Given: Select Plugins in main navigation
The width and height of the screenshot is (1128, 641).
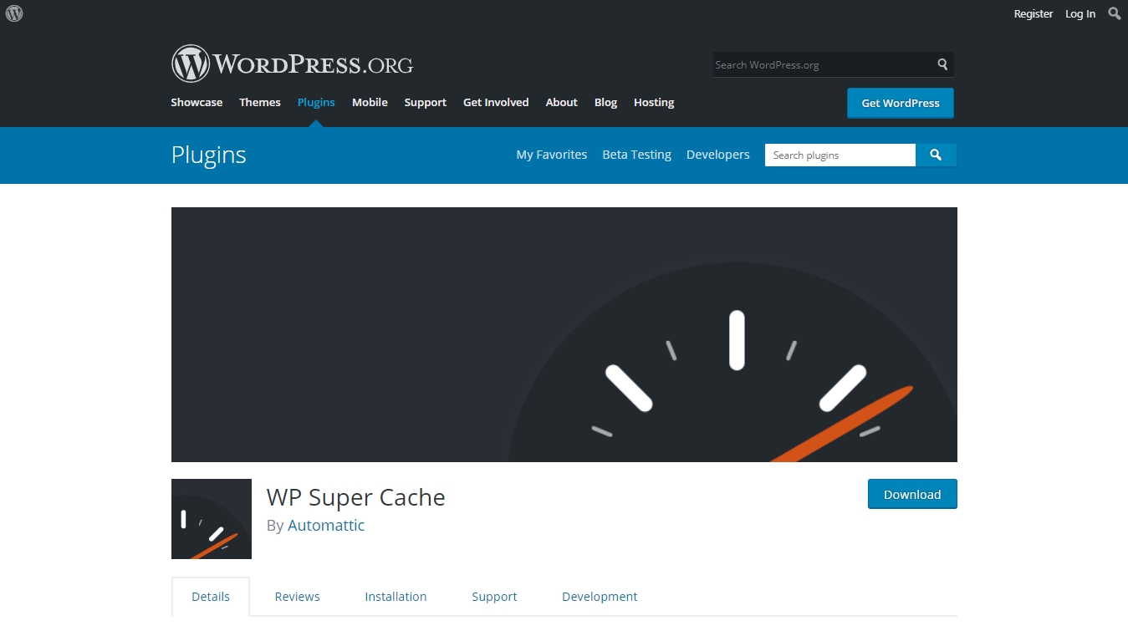Looking at the screenshot, I should (316, 102).
